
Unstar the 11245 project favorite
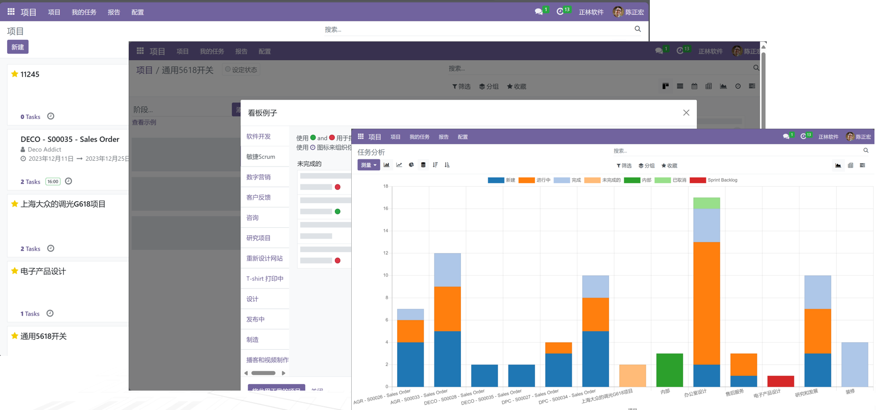tap(15, 74)
